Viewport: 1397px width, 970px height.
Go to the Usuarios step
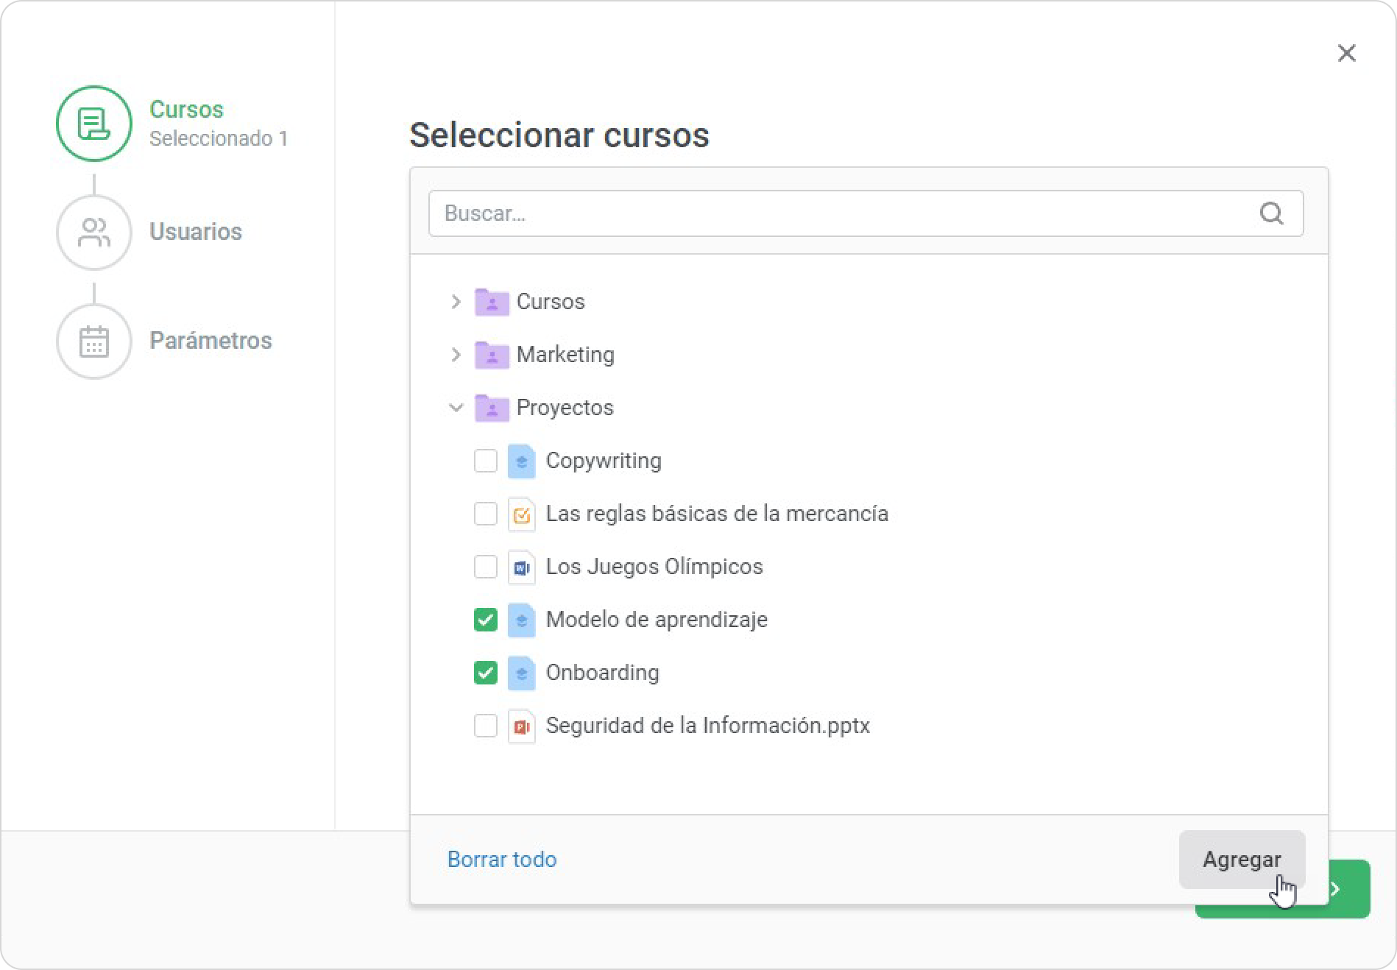tap(195, 232)
